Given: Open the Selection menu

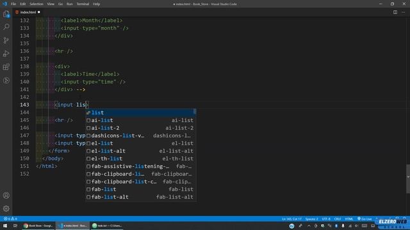Looking at the screenshot, I should tap(37, 4).
